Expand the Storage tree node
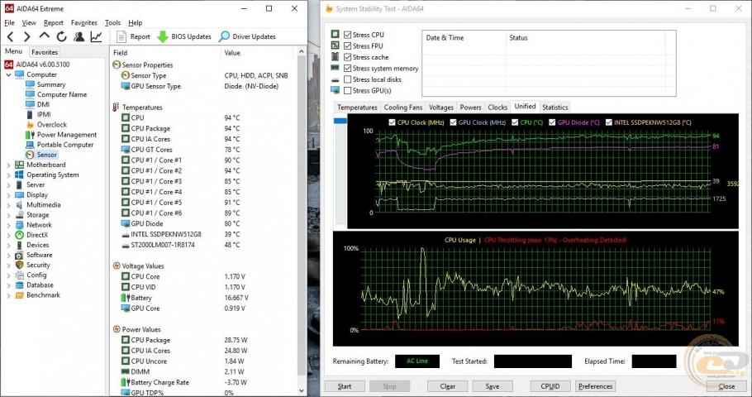Image resolution: width=752 pixels, height=397 pixels. pos(8,215)
